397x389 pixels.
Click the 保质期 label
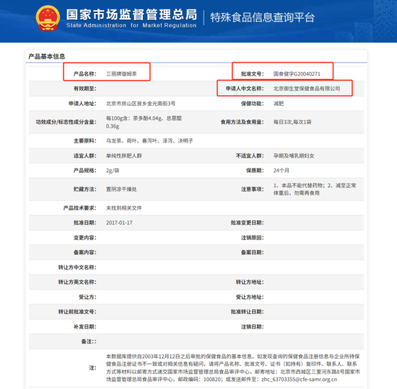tap(255, 171)
